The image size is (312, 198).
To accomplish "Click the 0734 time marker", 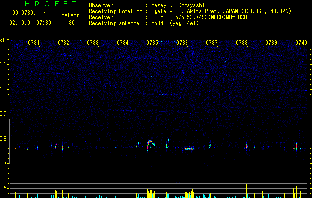I will [x=123, y=43].
